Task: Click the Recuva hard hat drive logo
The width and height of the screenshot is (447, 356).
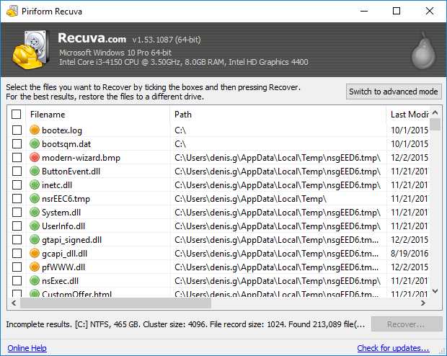Action: [x=30, y=50]
